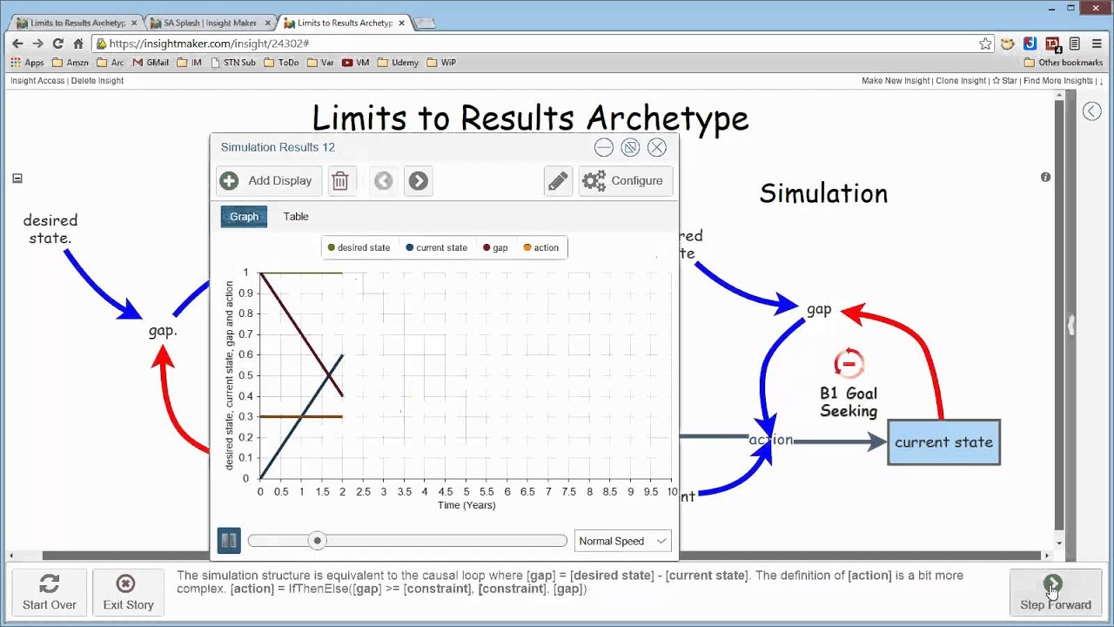The width and height of the screenshot is (1114, 627).
Task: Click the Insight Access link
Action: 37,81
